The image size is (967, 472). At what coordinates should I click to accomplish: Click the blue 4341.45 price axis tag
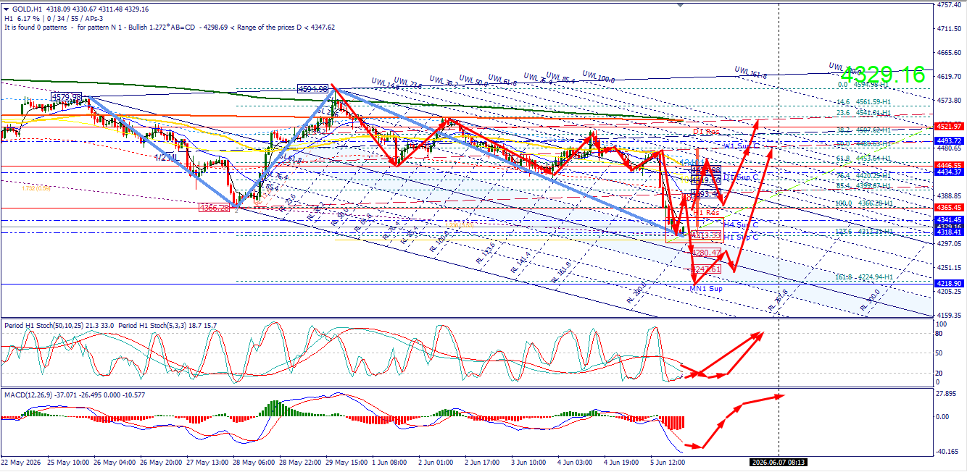(x=949, y=219)
